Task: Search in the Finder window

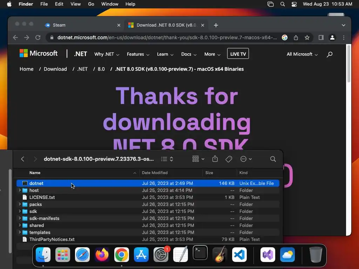Action: point(273,159)
